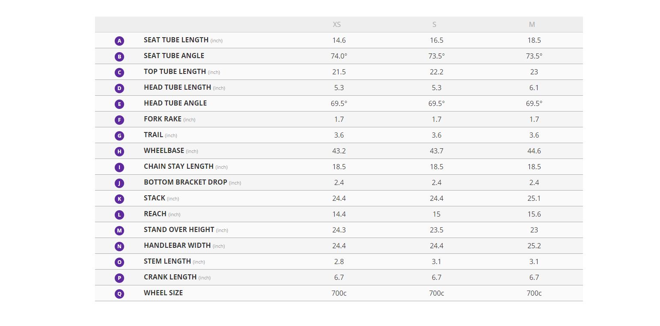Select the XS size column header
This screenshot has height=326, width=660.
[337, 24]
